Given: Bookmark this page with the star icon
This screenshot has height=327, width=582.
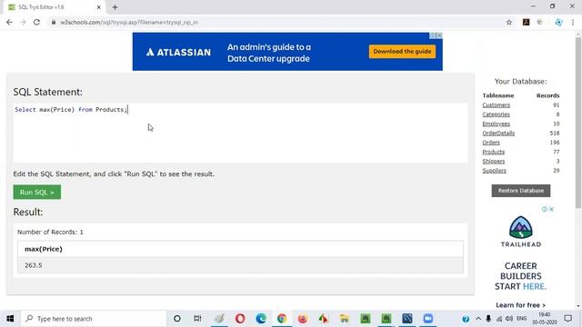Looking at the screenshot, I should point(509,22).
